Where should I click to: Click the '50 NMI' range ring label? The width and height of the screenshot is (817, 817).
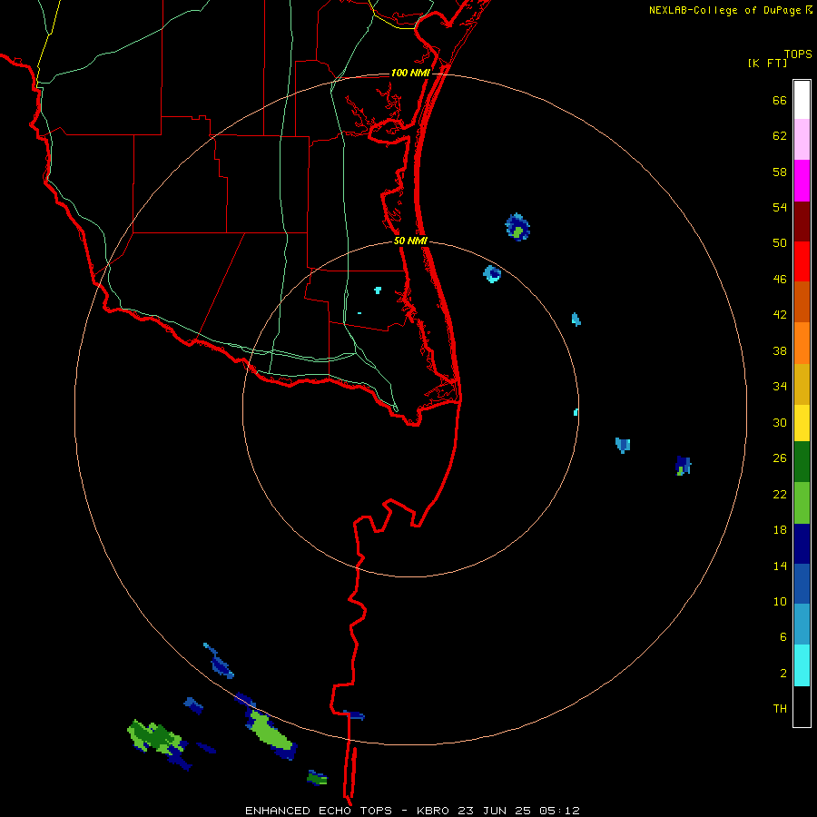(410, 241)
